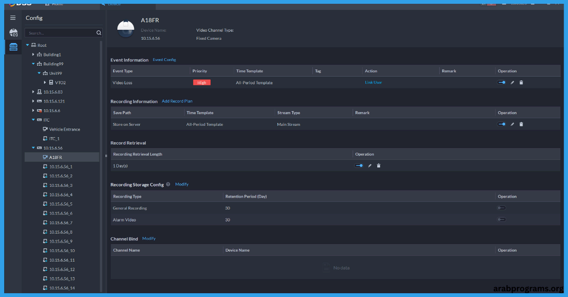This screenshot has height=297, width=568.
Task: Delete the 1 Day(s) record retrieval
Action: [379, 166]
